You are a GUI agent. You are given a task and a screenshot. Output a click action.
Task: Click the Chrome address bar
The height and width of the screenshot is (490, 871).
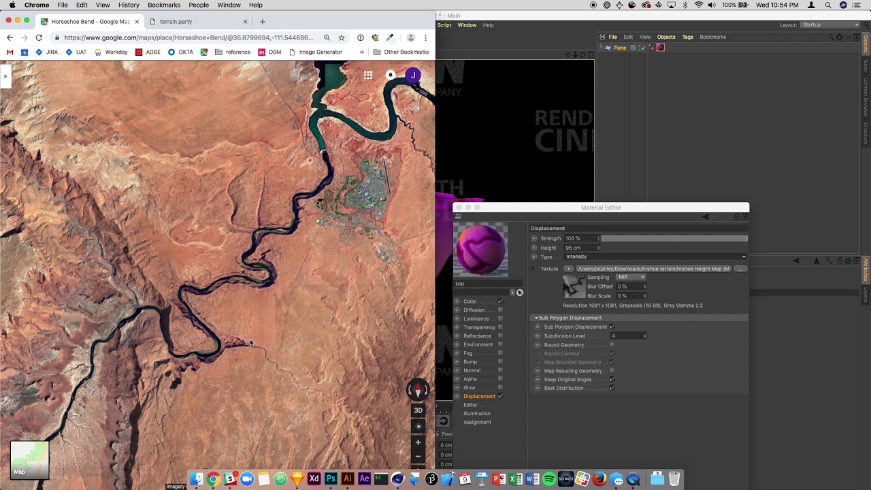click(x=189, y=37)
